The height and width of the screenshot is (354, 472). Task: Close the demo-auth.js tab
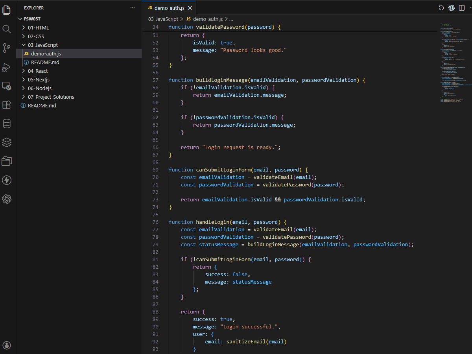point(190,7)
